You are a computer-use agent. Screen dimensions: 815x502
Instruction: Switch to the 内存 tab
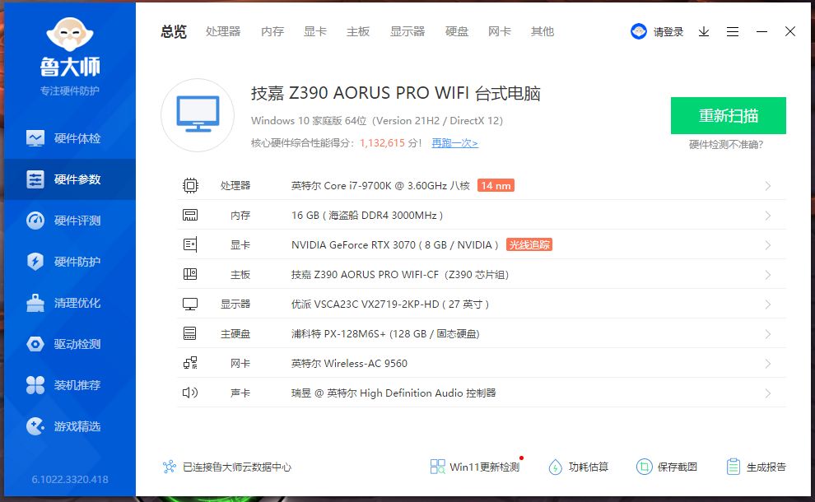272,31
